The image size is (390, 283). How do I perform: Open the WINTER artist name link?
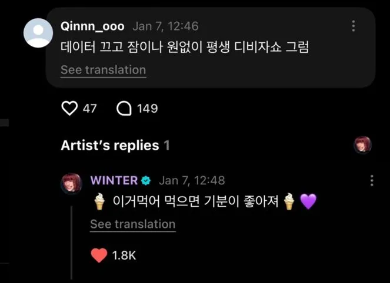[114, 180]
